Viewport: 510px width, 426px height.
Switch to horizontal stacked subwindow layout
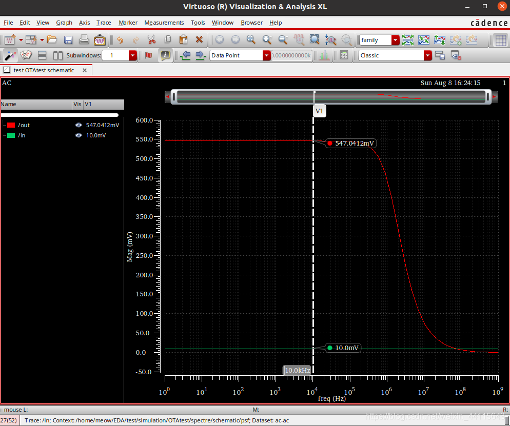click(x=42, y=55)
